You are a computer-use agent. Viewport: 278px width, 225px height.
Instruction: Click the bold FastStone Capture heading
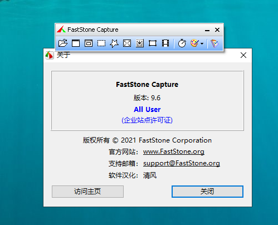[x=147, y=85]
